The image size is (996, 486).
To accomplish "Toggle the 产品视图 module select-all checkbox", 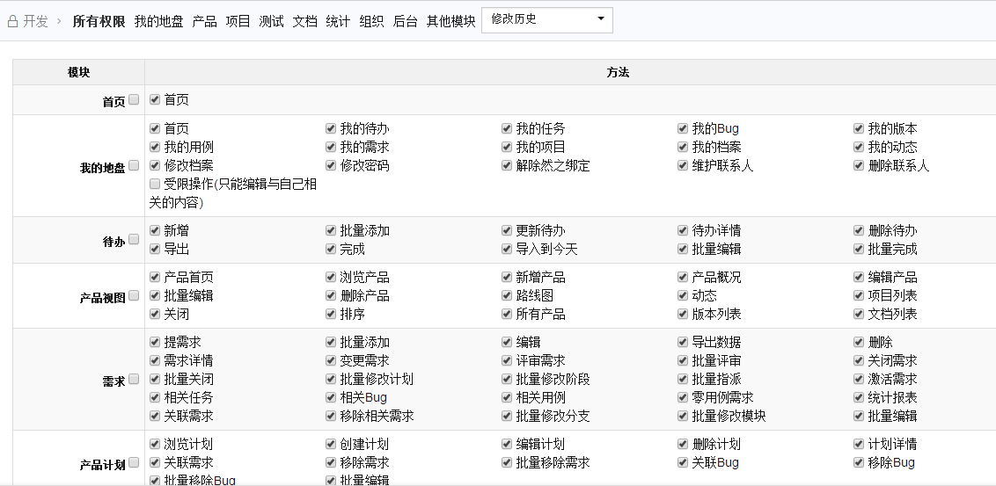I will (x=134, y=296).
